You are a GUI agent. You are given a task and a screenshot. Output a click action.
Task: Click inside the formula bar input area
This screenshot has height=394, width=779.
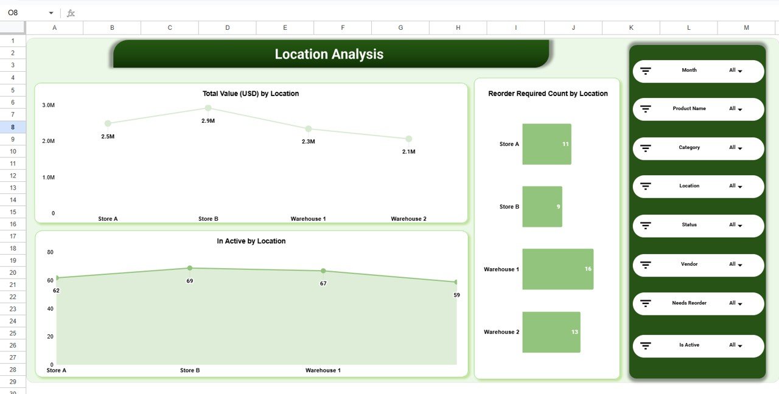pyautogui.click(x=243, y=12)
